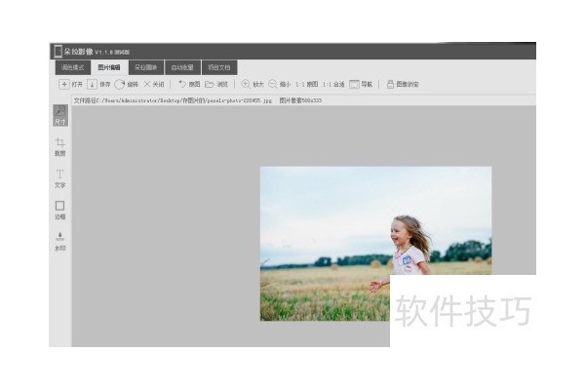
Task: Close the current image via 关闭
Action: 154,85
